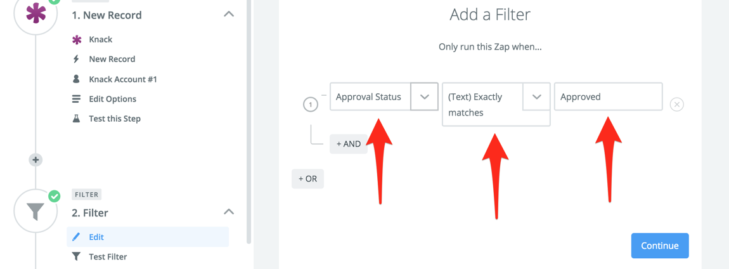The height and width of the screenshot is (269, 729).
Task: Open Edit Options in step one
Action: coord(112,99)
